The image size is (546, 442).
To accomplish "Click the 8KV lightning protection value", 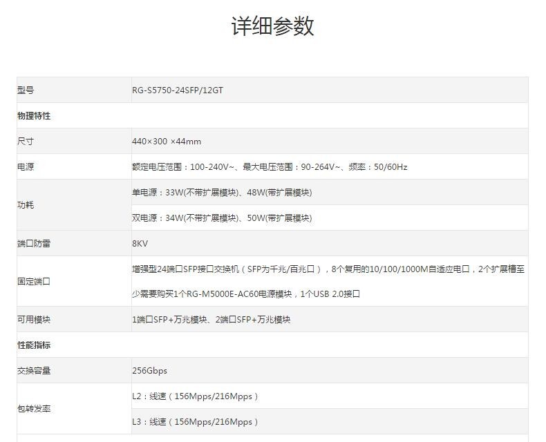I will click(140, 243).
